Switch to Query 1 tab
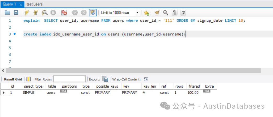The height and width of the screenshot is (117, 273). click(x=9, y=4)
